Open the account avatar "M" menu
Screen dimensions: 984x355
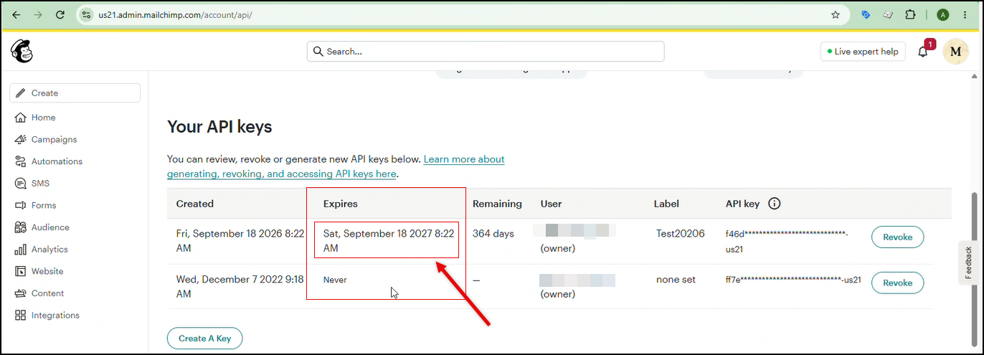tap(955, 52)
